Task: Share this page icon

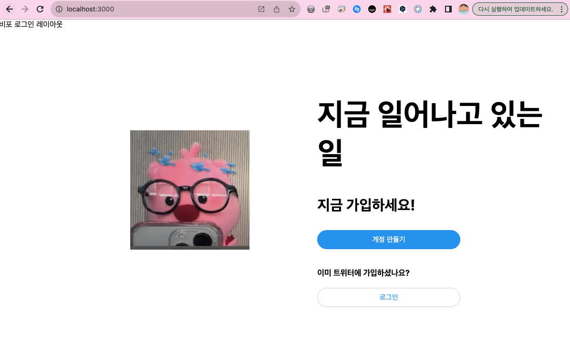Action: [277, 9]
